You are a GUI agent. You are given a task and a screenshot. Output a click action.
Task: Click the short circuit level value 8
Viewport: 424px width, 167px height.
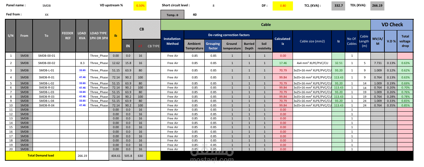pos(213,6)
